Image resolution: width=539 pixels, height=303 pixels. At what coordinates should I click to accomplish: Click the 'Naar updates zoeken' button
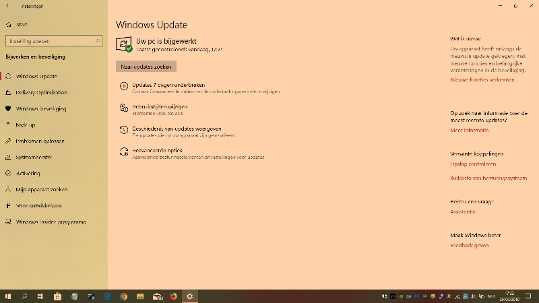[x=146, y=67]
